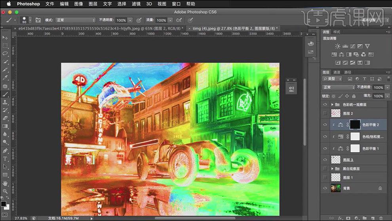Hide the 色相/饱和度 layer
Viewport: 392px width, 221px height.
click(325, 137)
